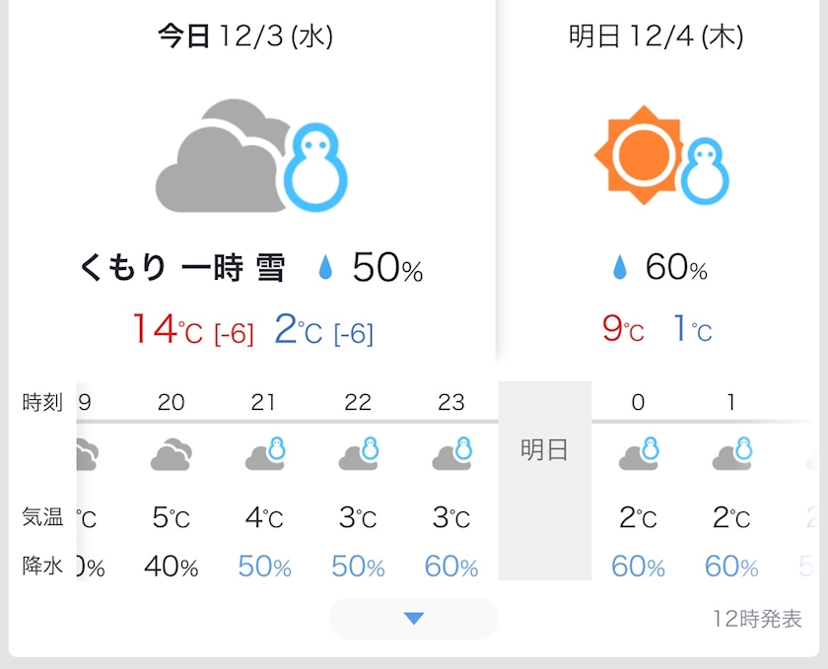Click the 0 o'clock cloud-snow icon
The height and width of the screenshot is (669, 828).
coord(638,454)
